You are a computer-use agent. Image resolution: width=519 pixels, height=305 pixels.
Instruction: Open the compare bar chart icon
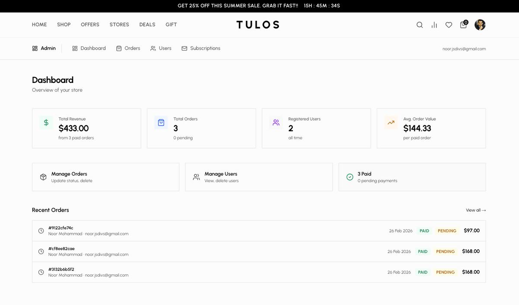tap(434, 25)
